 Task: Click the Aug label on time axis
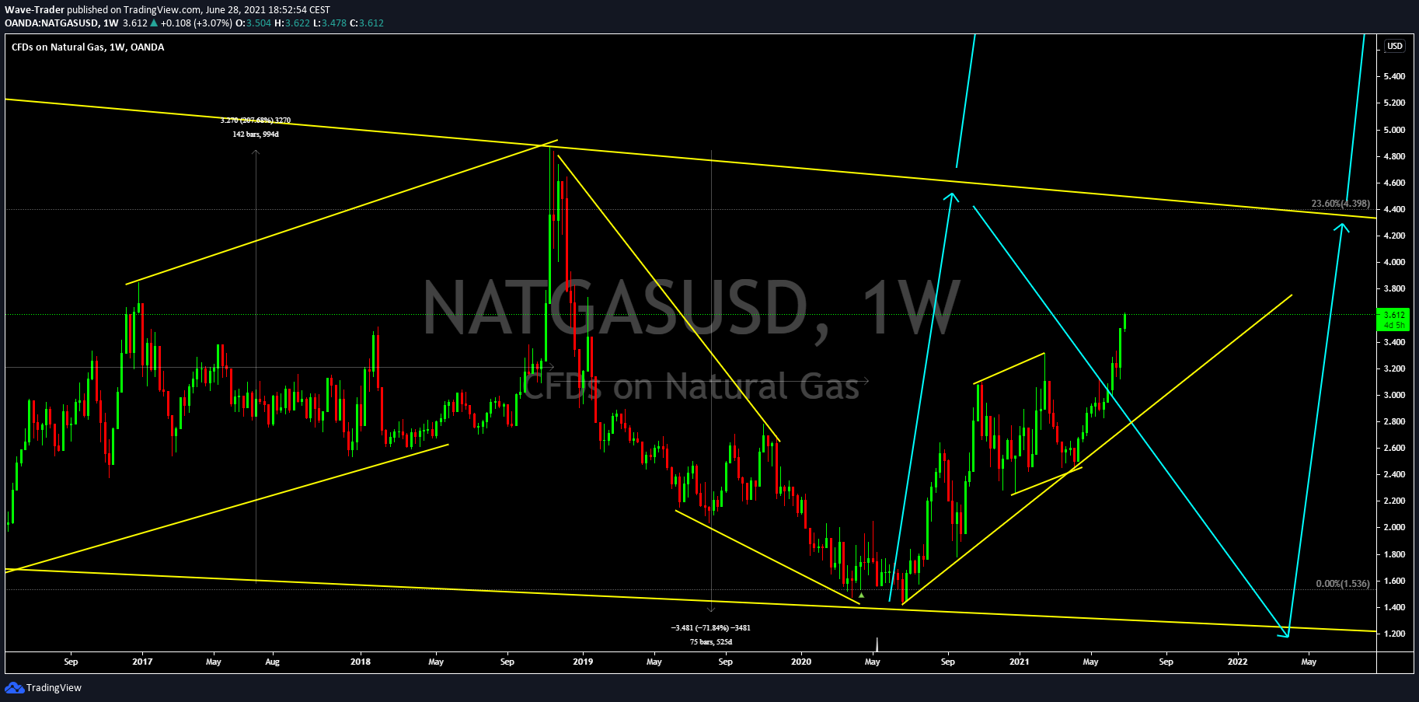pos(272,662)
